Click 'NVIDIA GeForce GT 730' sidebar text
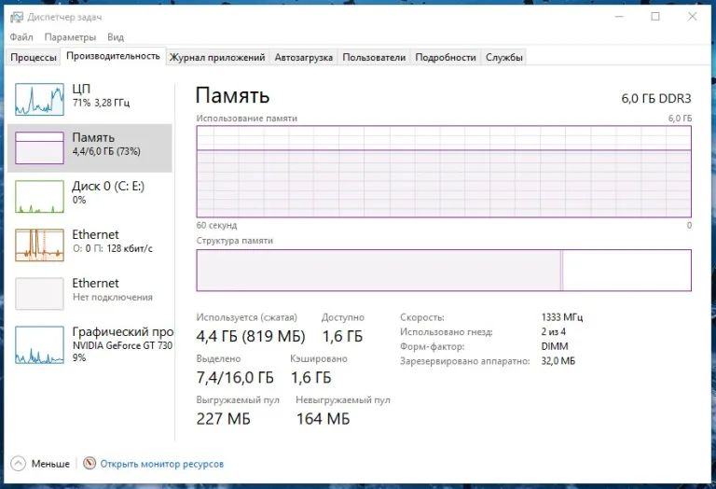 tap(122, 345)
